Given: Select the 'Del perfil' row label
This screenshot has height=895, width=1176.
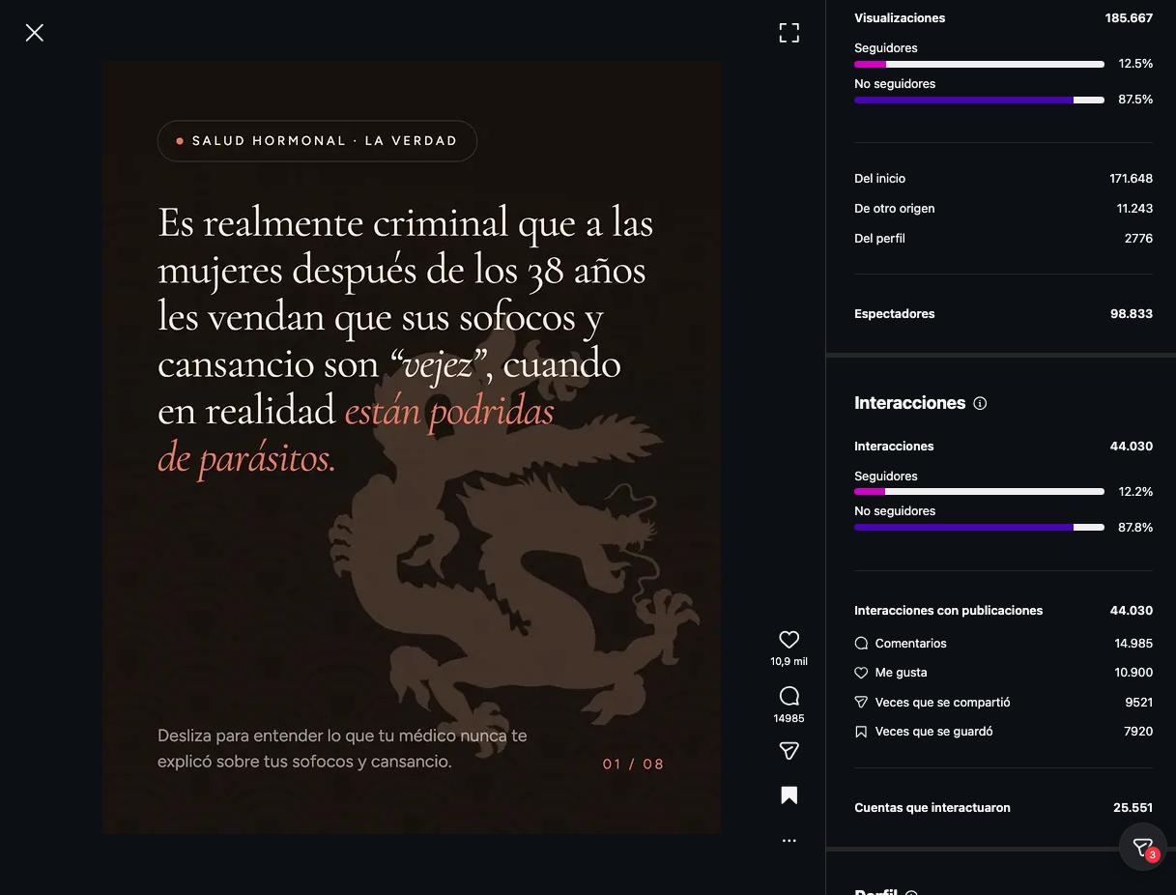Looking at the screenshot, I should [879, 239].
